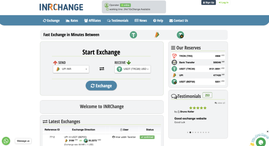Go to the Affiliates page
The image size is (269, 146).
point(93,20)
